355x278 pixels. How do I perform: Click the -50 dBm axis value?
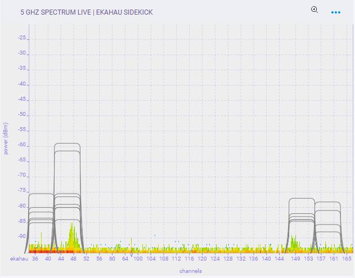coord(22,114)
